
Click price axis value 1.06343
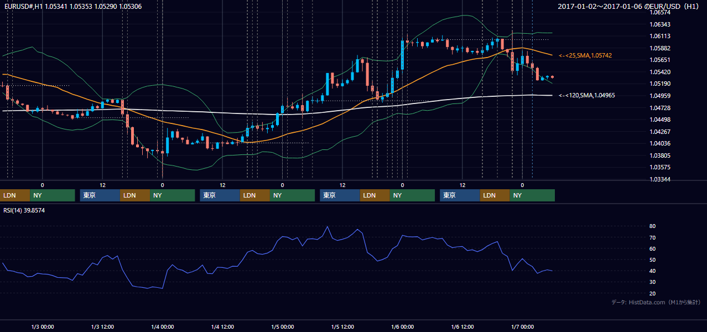click(659, 24)
